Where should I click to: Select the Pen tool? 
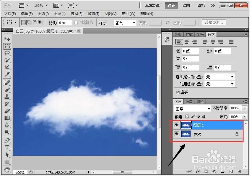(x=7, y=140)
